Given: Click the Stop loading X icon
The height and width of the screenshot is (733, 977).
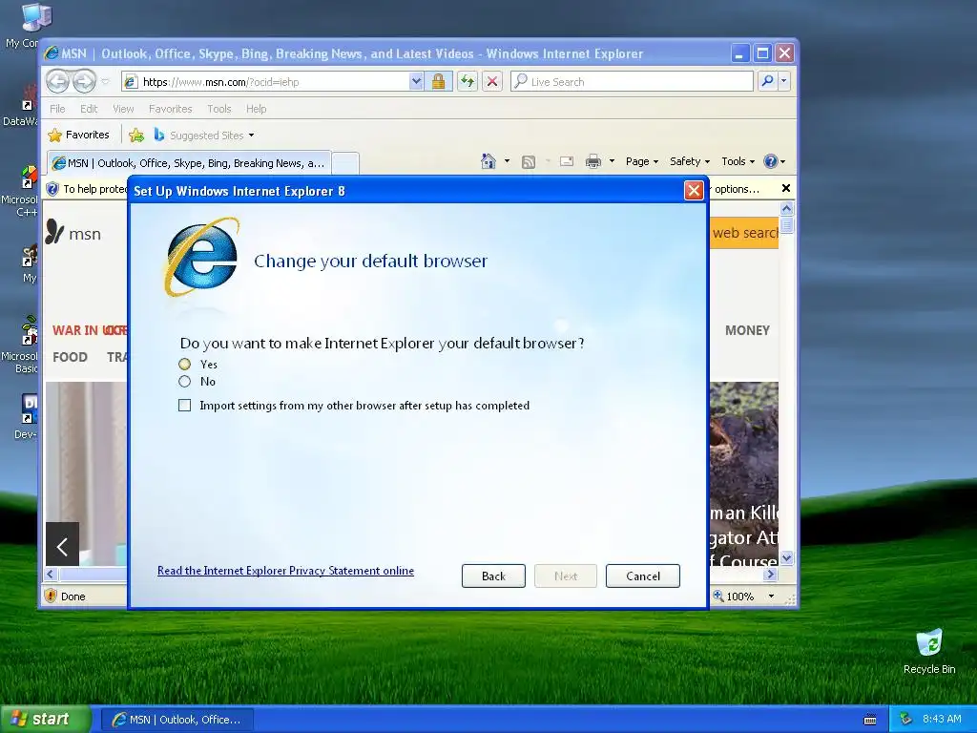Looking at the screenshot, I should pyautogui.click(x=492, y=82).
